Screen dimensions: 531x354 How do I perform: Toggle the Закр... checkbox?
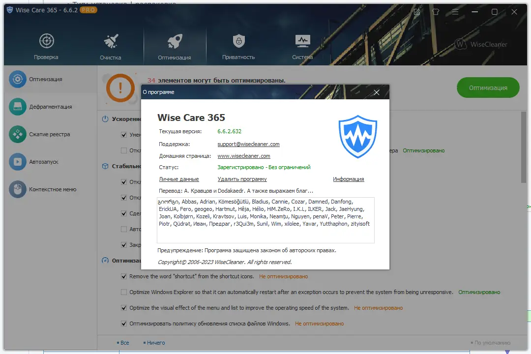[x=124, y=245]
